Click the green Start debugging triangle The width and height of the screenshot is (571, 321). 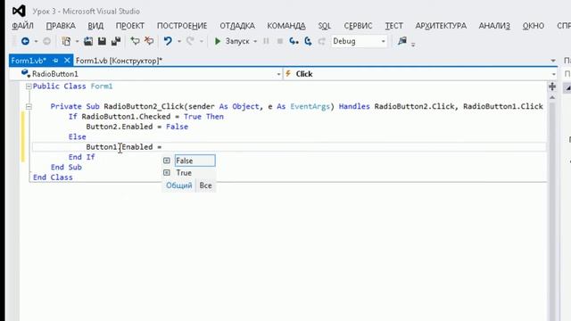point(218,41)
